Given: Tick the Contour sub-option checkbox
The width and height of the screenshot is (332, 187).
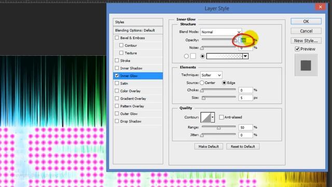Looking at the screenshot, I should coord(121,45).
